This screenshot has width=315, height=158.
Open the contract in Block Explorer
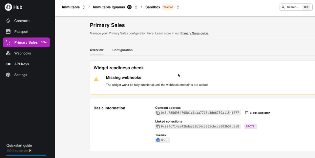(258, 113)
